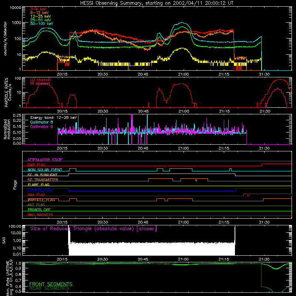Select the orange 6-12 keV legend label
This screenshot has width=296, height=296.
pyautogui.click(x=39, y=13)
